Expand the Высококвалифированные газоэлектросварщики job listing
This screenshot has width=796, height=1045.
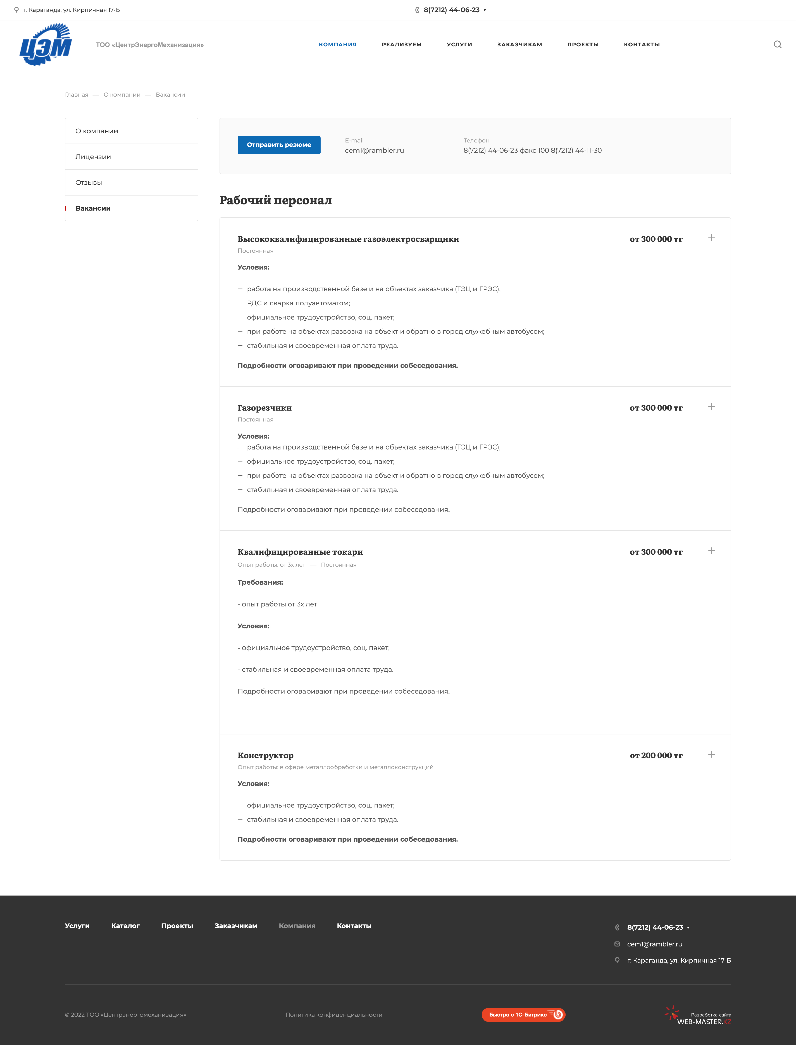[x=712, y=238]
